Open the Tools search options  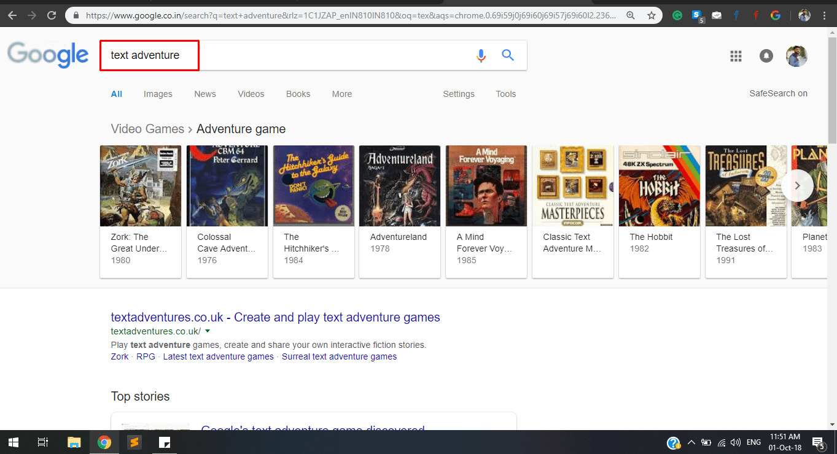(x=505, y=94)
